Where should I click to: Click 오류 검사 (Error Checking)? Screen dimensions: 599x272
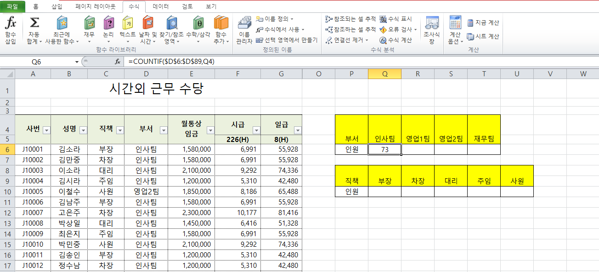pyautogui.click(x=398, y=29)
